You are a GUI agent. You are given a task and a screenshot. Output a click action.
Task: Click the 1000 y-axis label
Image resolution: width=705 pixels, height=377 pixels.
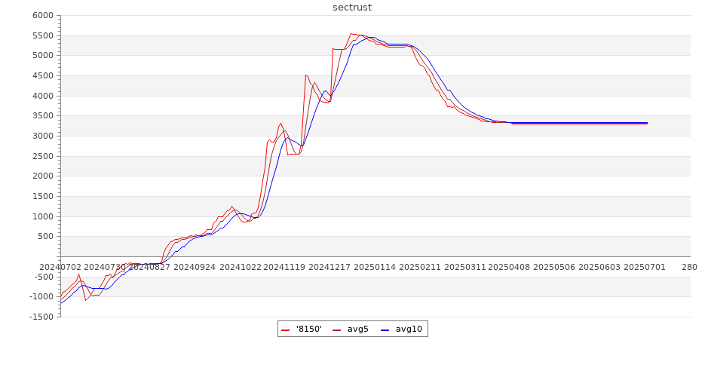point(43,216)
